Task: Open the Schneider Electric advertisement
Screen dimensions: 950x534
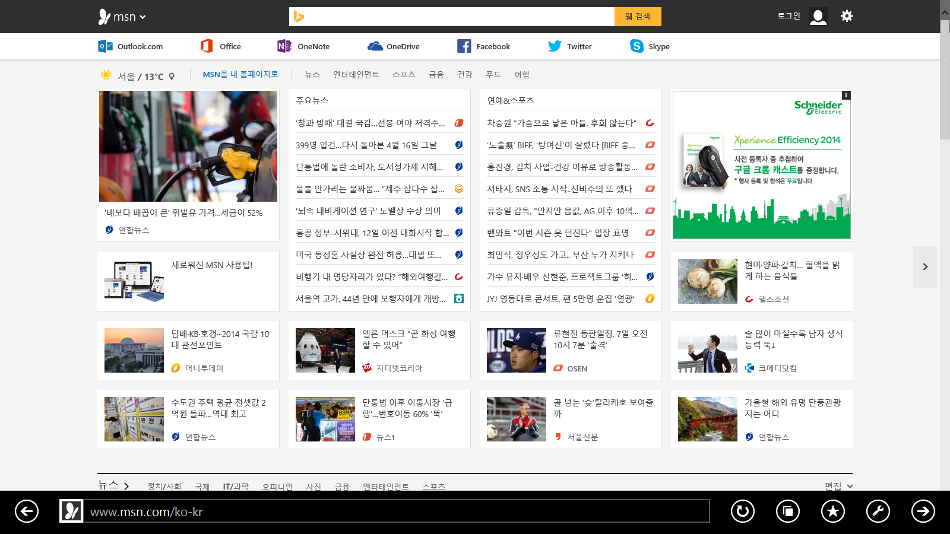Action: coord(762,165)
